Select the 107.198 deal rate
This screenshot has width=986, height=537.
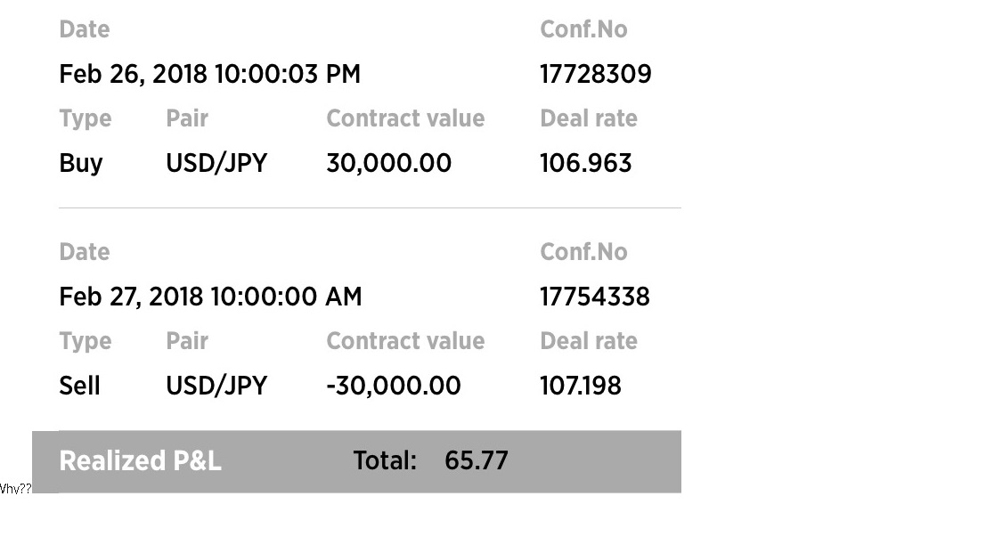580,386
